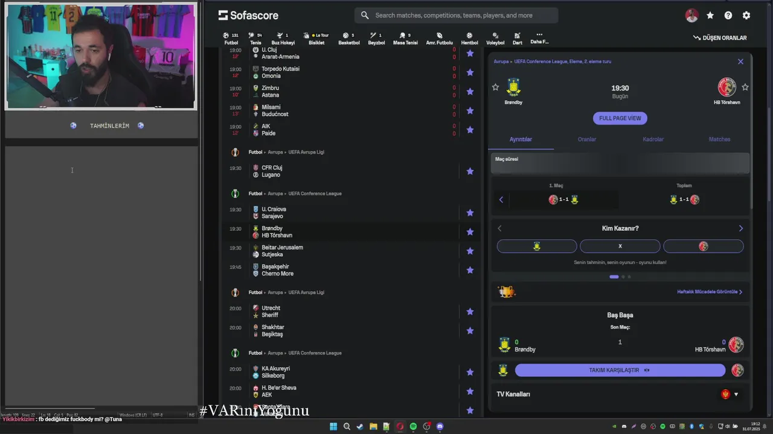Show next Kim Kazanır poll card
Image resolution: width=773 pixels, height=434 pixels.
pyautogui.click(x=741, y=228)
